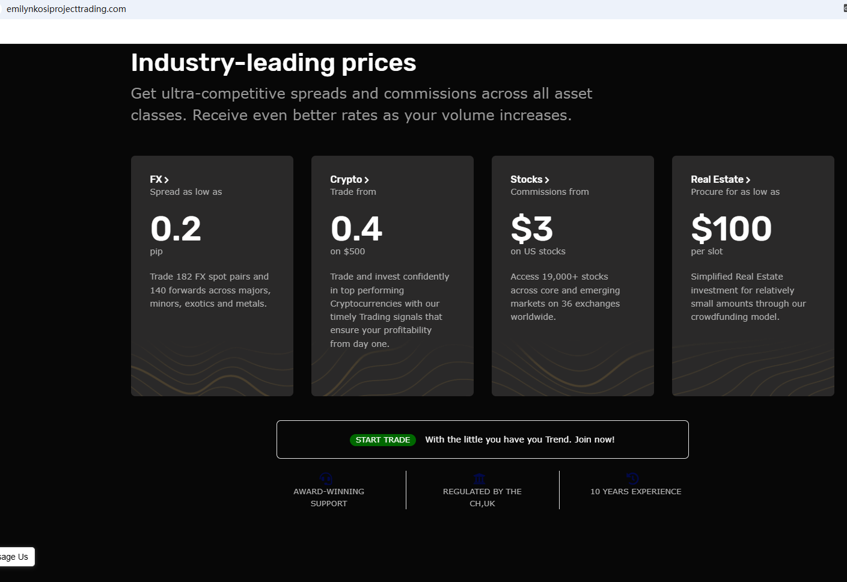Click the $100 per slot price
847x582 pixels.
(731, 228)
